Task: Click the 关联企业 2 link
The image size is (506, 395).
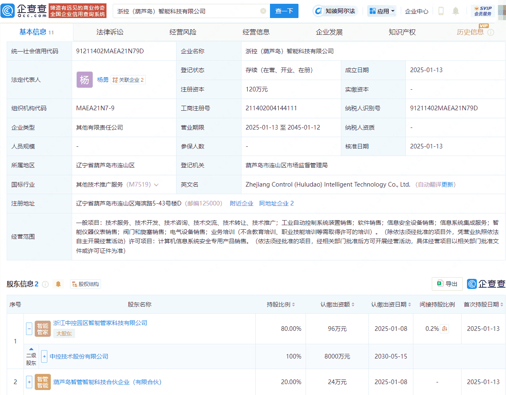Action: click(x=128, y=80)
